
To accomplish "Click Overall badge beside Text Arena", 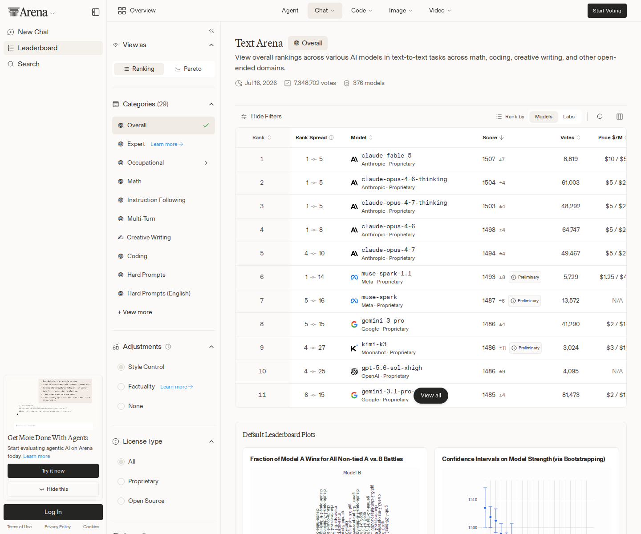I will click(x=308, y=43).
